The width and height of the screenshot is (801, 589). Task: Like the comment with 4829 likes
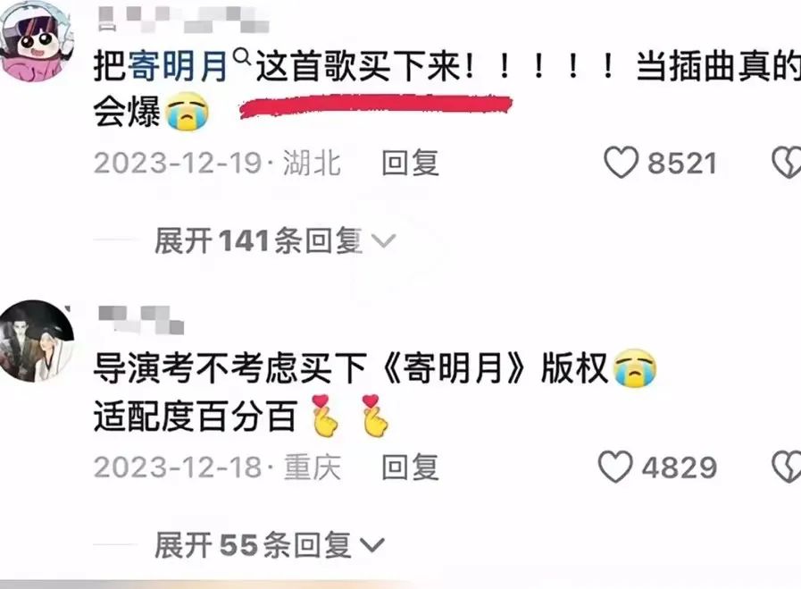click(615, 467)
